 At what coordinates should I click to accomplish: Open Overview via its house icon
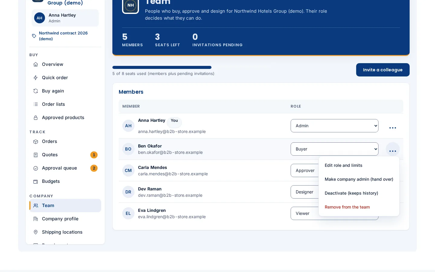(x=36, y=64)
